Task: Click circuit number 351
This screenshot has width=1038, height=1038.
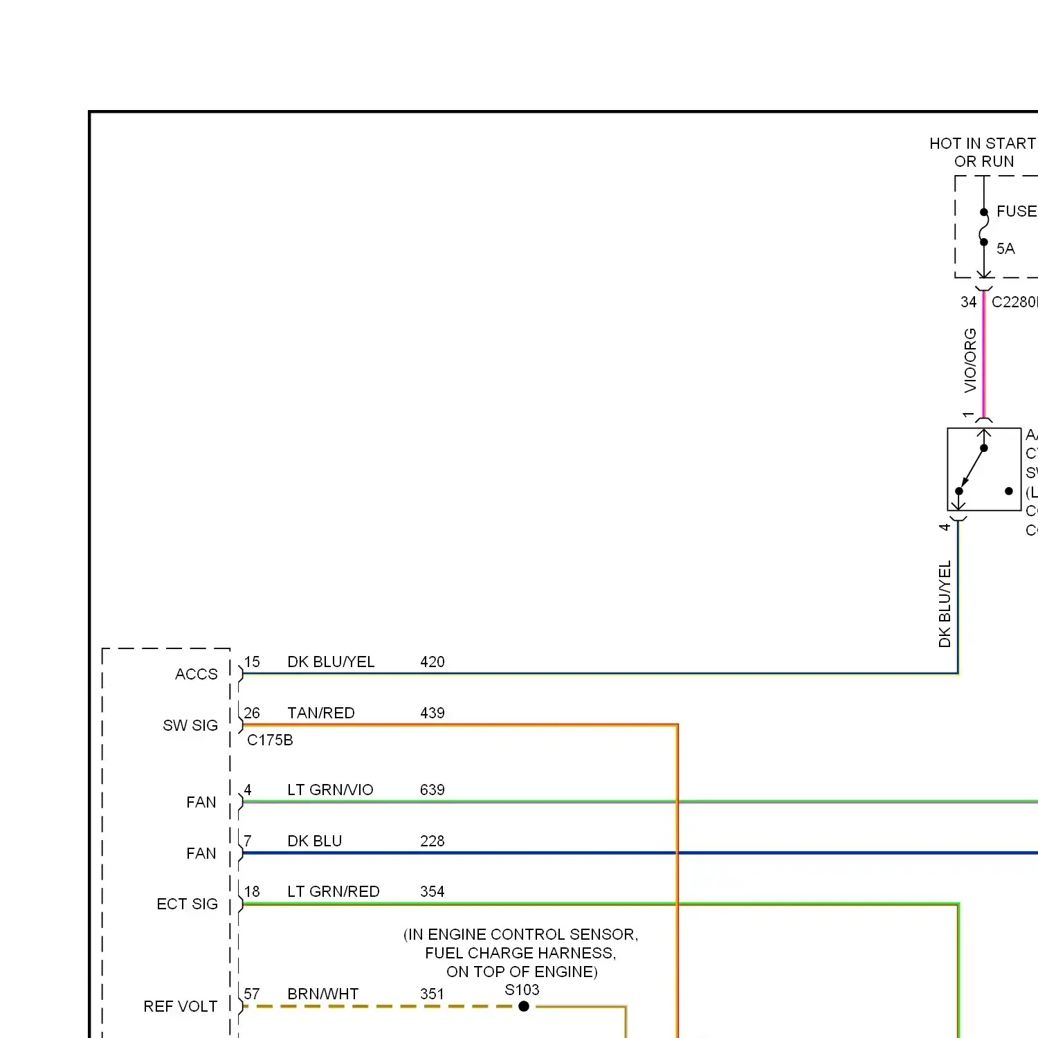Action: tap(432, 994)
